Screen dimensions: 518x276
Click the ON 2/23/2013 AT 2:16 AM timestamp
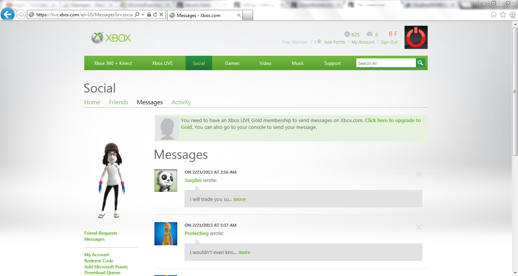210,172
